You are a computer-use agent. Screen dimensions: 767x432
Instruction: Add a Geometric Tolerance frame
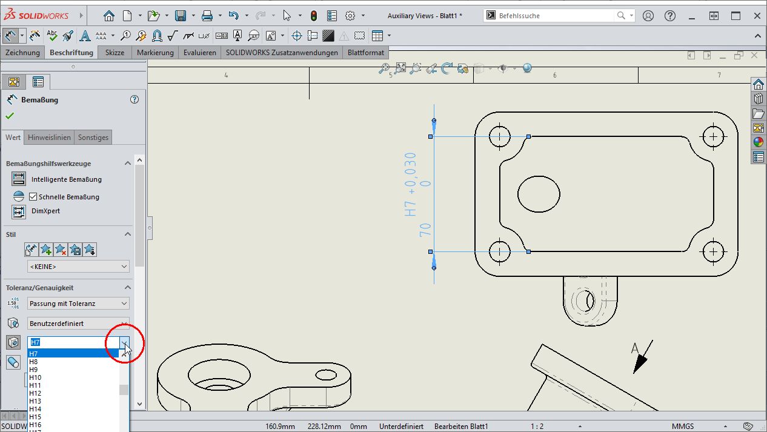click(222, 36)
